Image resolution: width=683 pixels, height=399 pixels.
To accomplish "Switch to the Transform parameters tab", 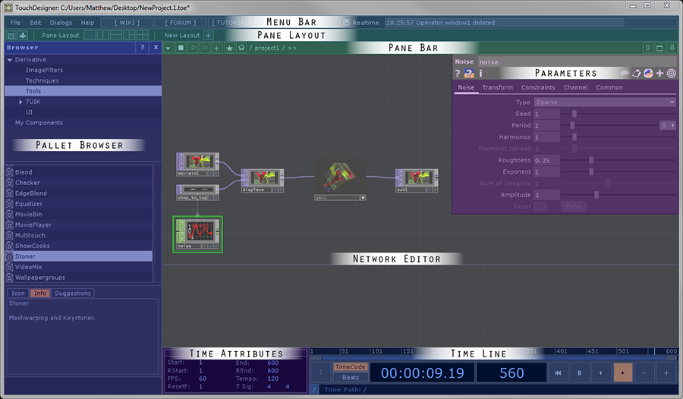I will pyautogui.click(x=497, y=87).
